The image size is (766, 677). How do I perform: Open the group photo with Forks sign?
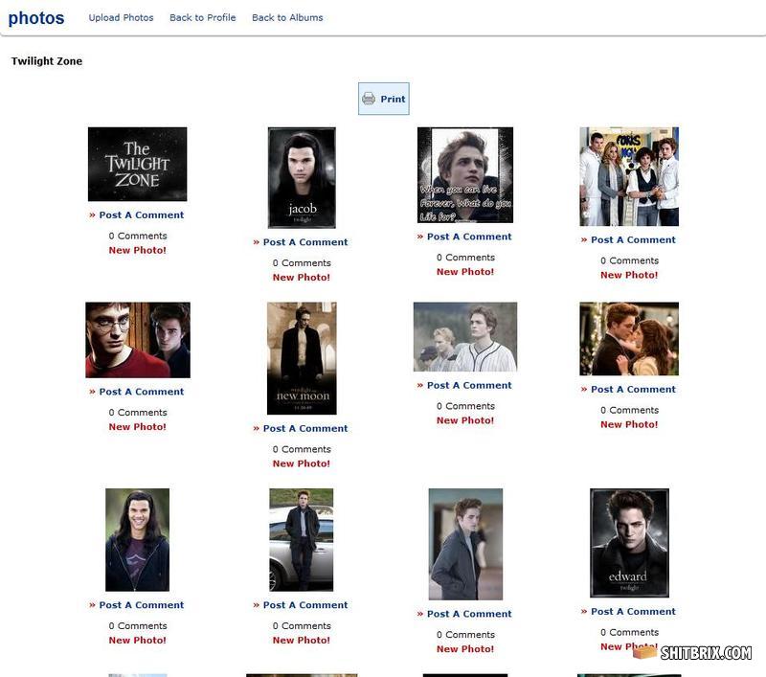coord(629,176)
